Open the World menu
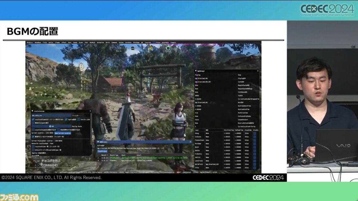This screenshot has width=358, height=201. [x=108, y=42]
